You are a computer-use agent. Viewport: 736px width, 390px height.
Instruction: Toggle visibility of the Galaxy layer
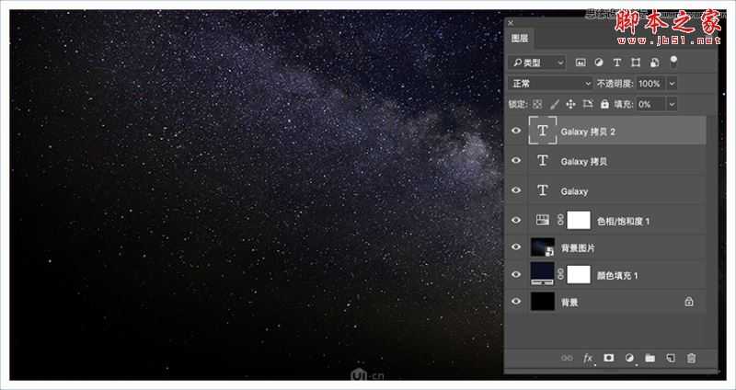point(516,190)
